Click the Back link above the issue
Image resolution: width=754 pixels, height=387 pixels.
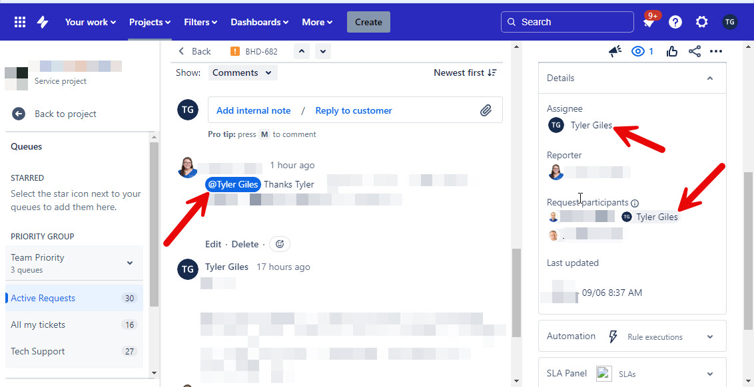pos(194,51)
